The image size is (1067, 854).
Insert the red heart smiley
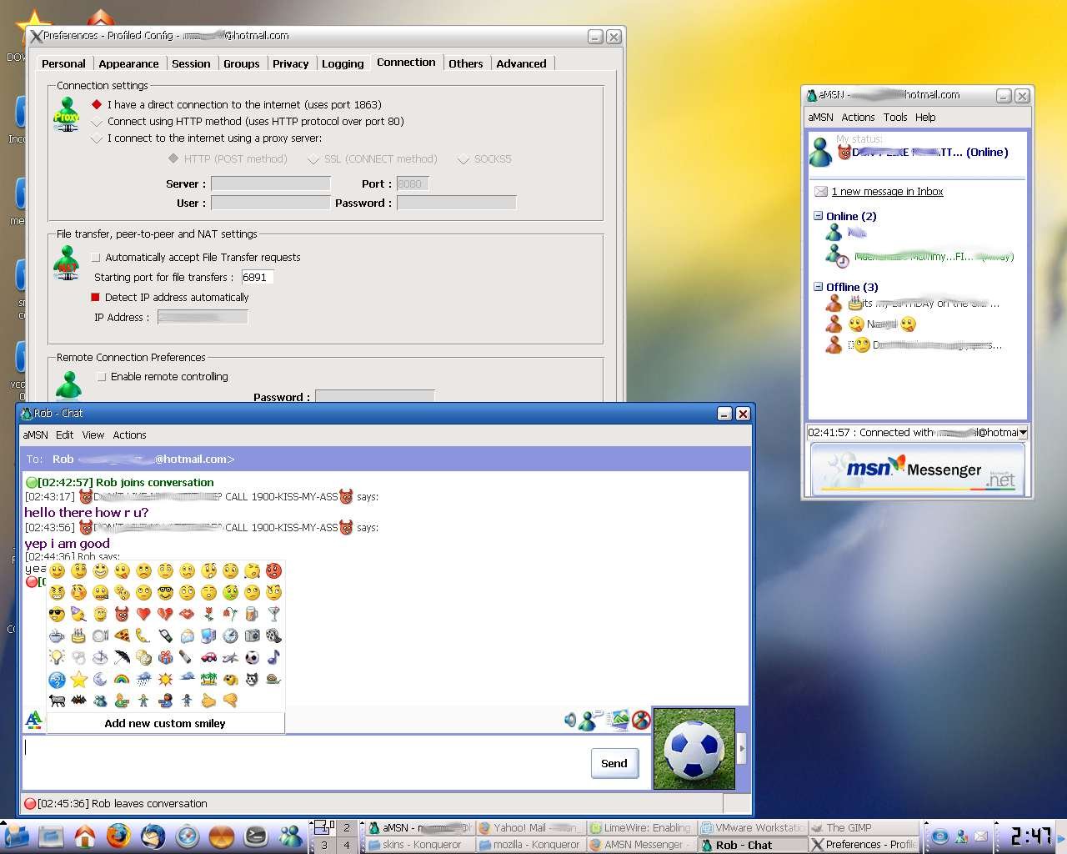coord(143,615)
